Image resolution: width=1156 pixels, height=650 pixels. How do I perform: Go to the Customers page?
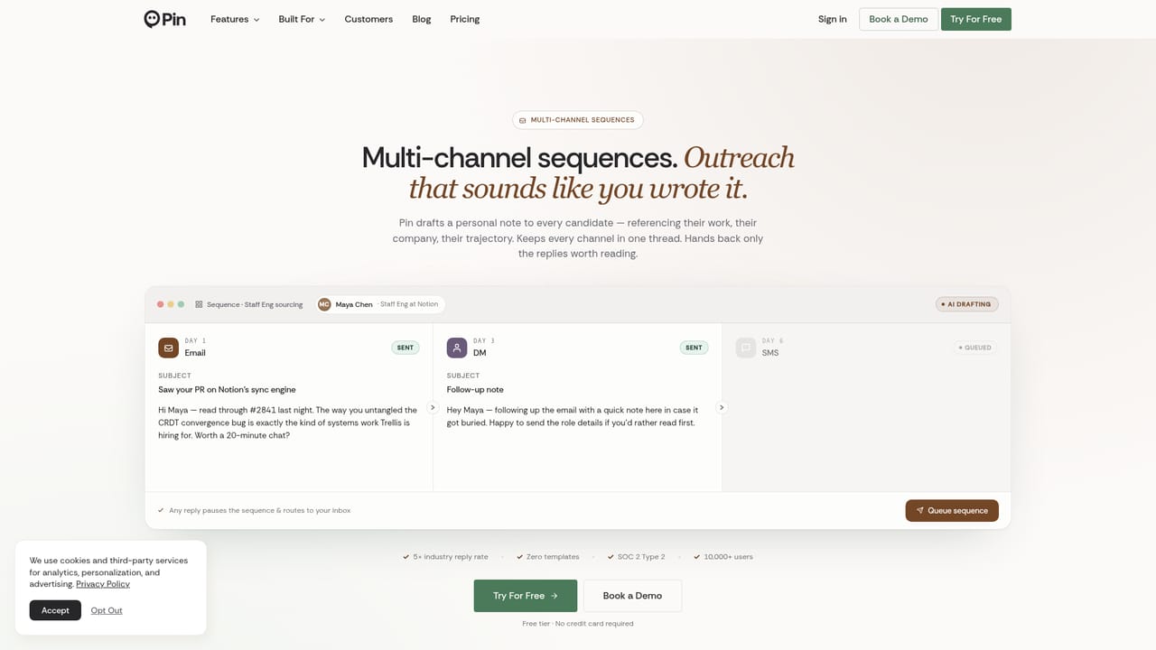pos(368,19)
